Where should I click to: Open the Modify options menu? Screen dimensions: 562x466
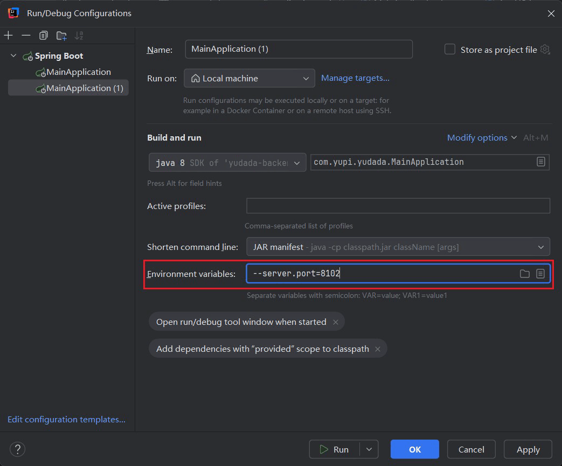(x=481, y=138)
